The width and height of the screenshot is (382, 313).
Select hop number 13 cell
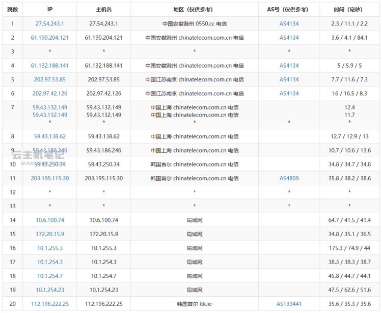(12, 206)
